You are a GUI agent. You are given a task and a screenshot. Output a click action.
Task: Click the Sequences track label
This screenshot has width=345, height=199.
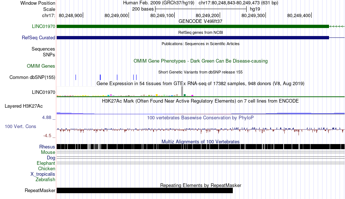[43, 49]
